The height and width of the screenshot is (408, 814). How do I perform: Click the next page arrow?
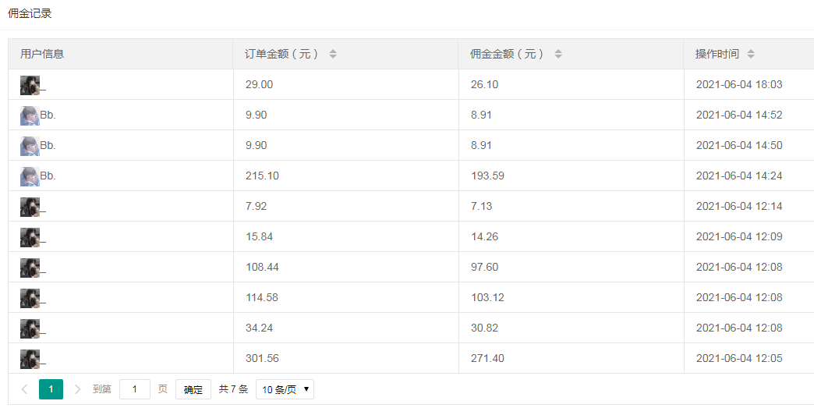78,389
